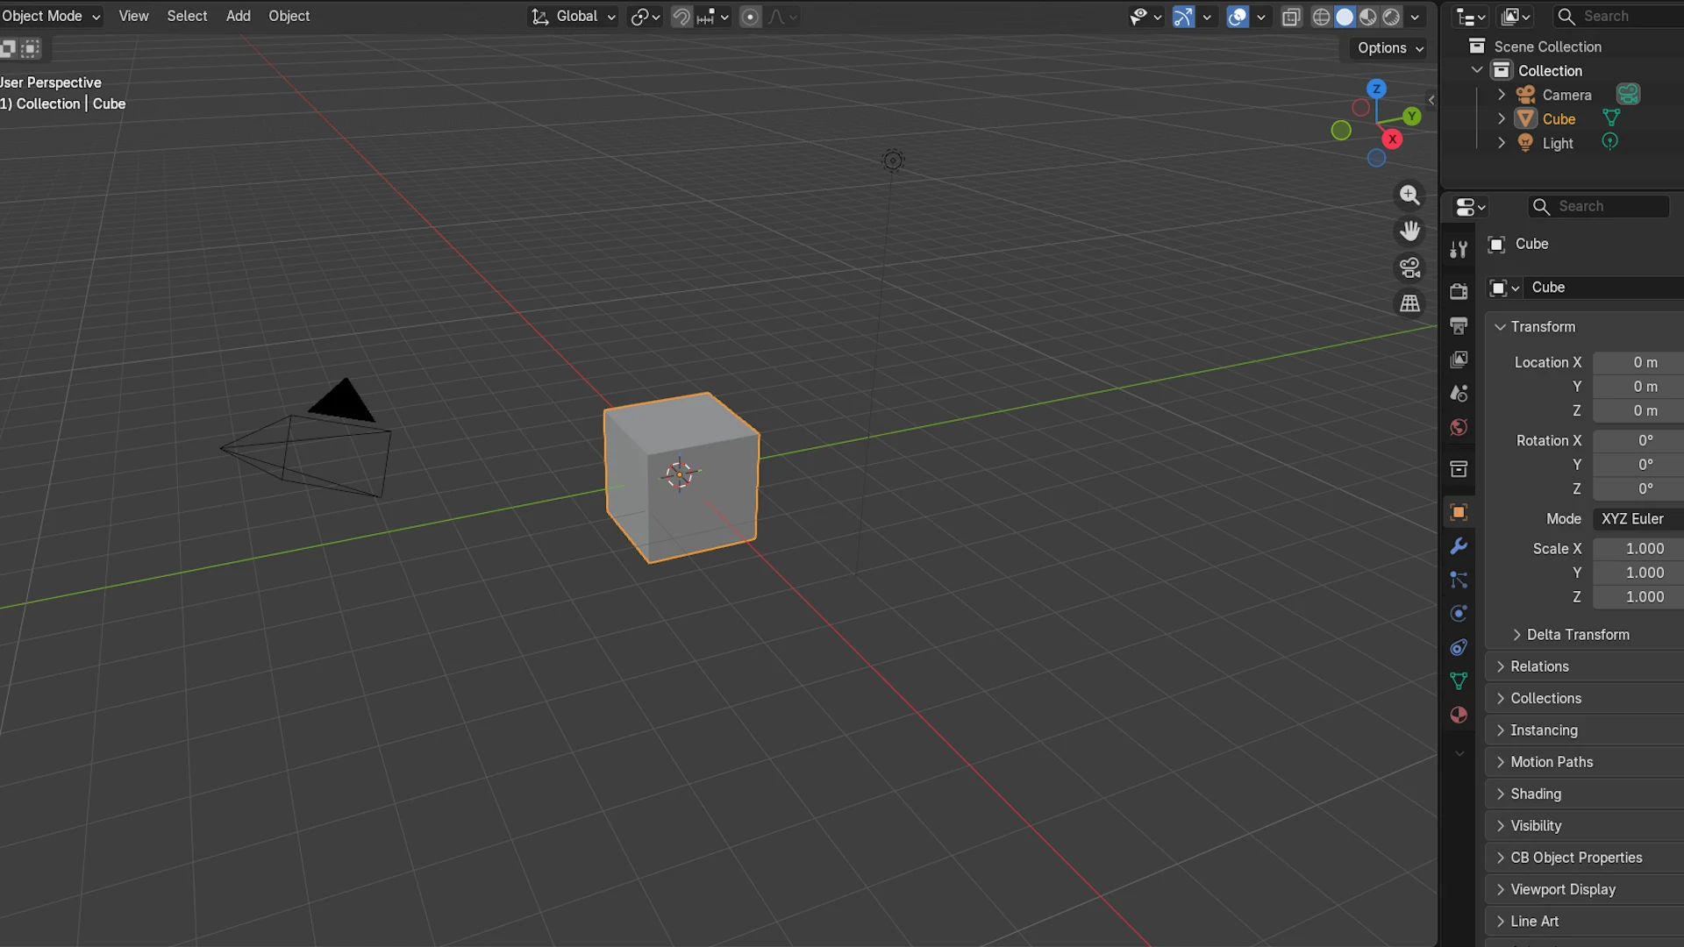Open the Tool properties tab
The width and height of the screenshot is (1684, 947).
pos(1459,250)
